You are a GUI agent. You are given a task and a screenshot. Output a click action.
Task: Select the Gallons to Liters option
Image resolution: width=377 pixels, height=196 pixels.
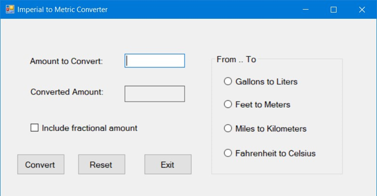click(228, 81)
